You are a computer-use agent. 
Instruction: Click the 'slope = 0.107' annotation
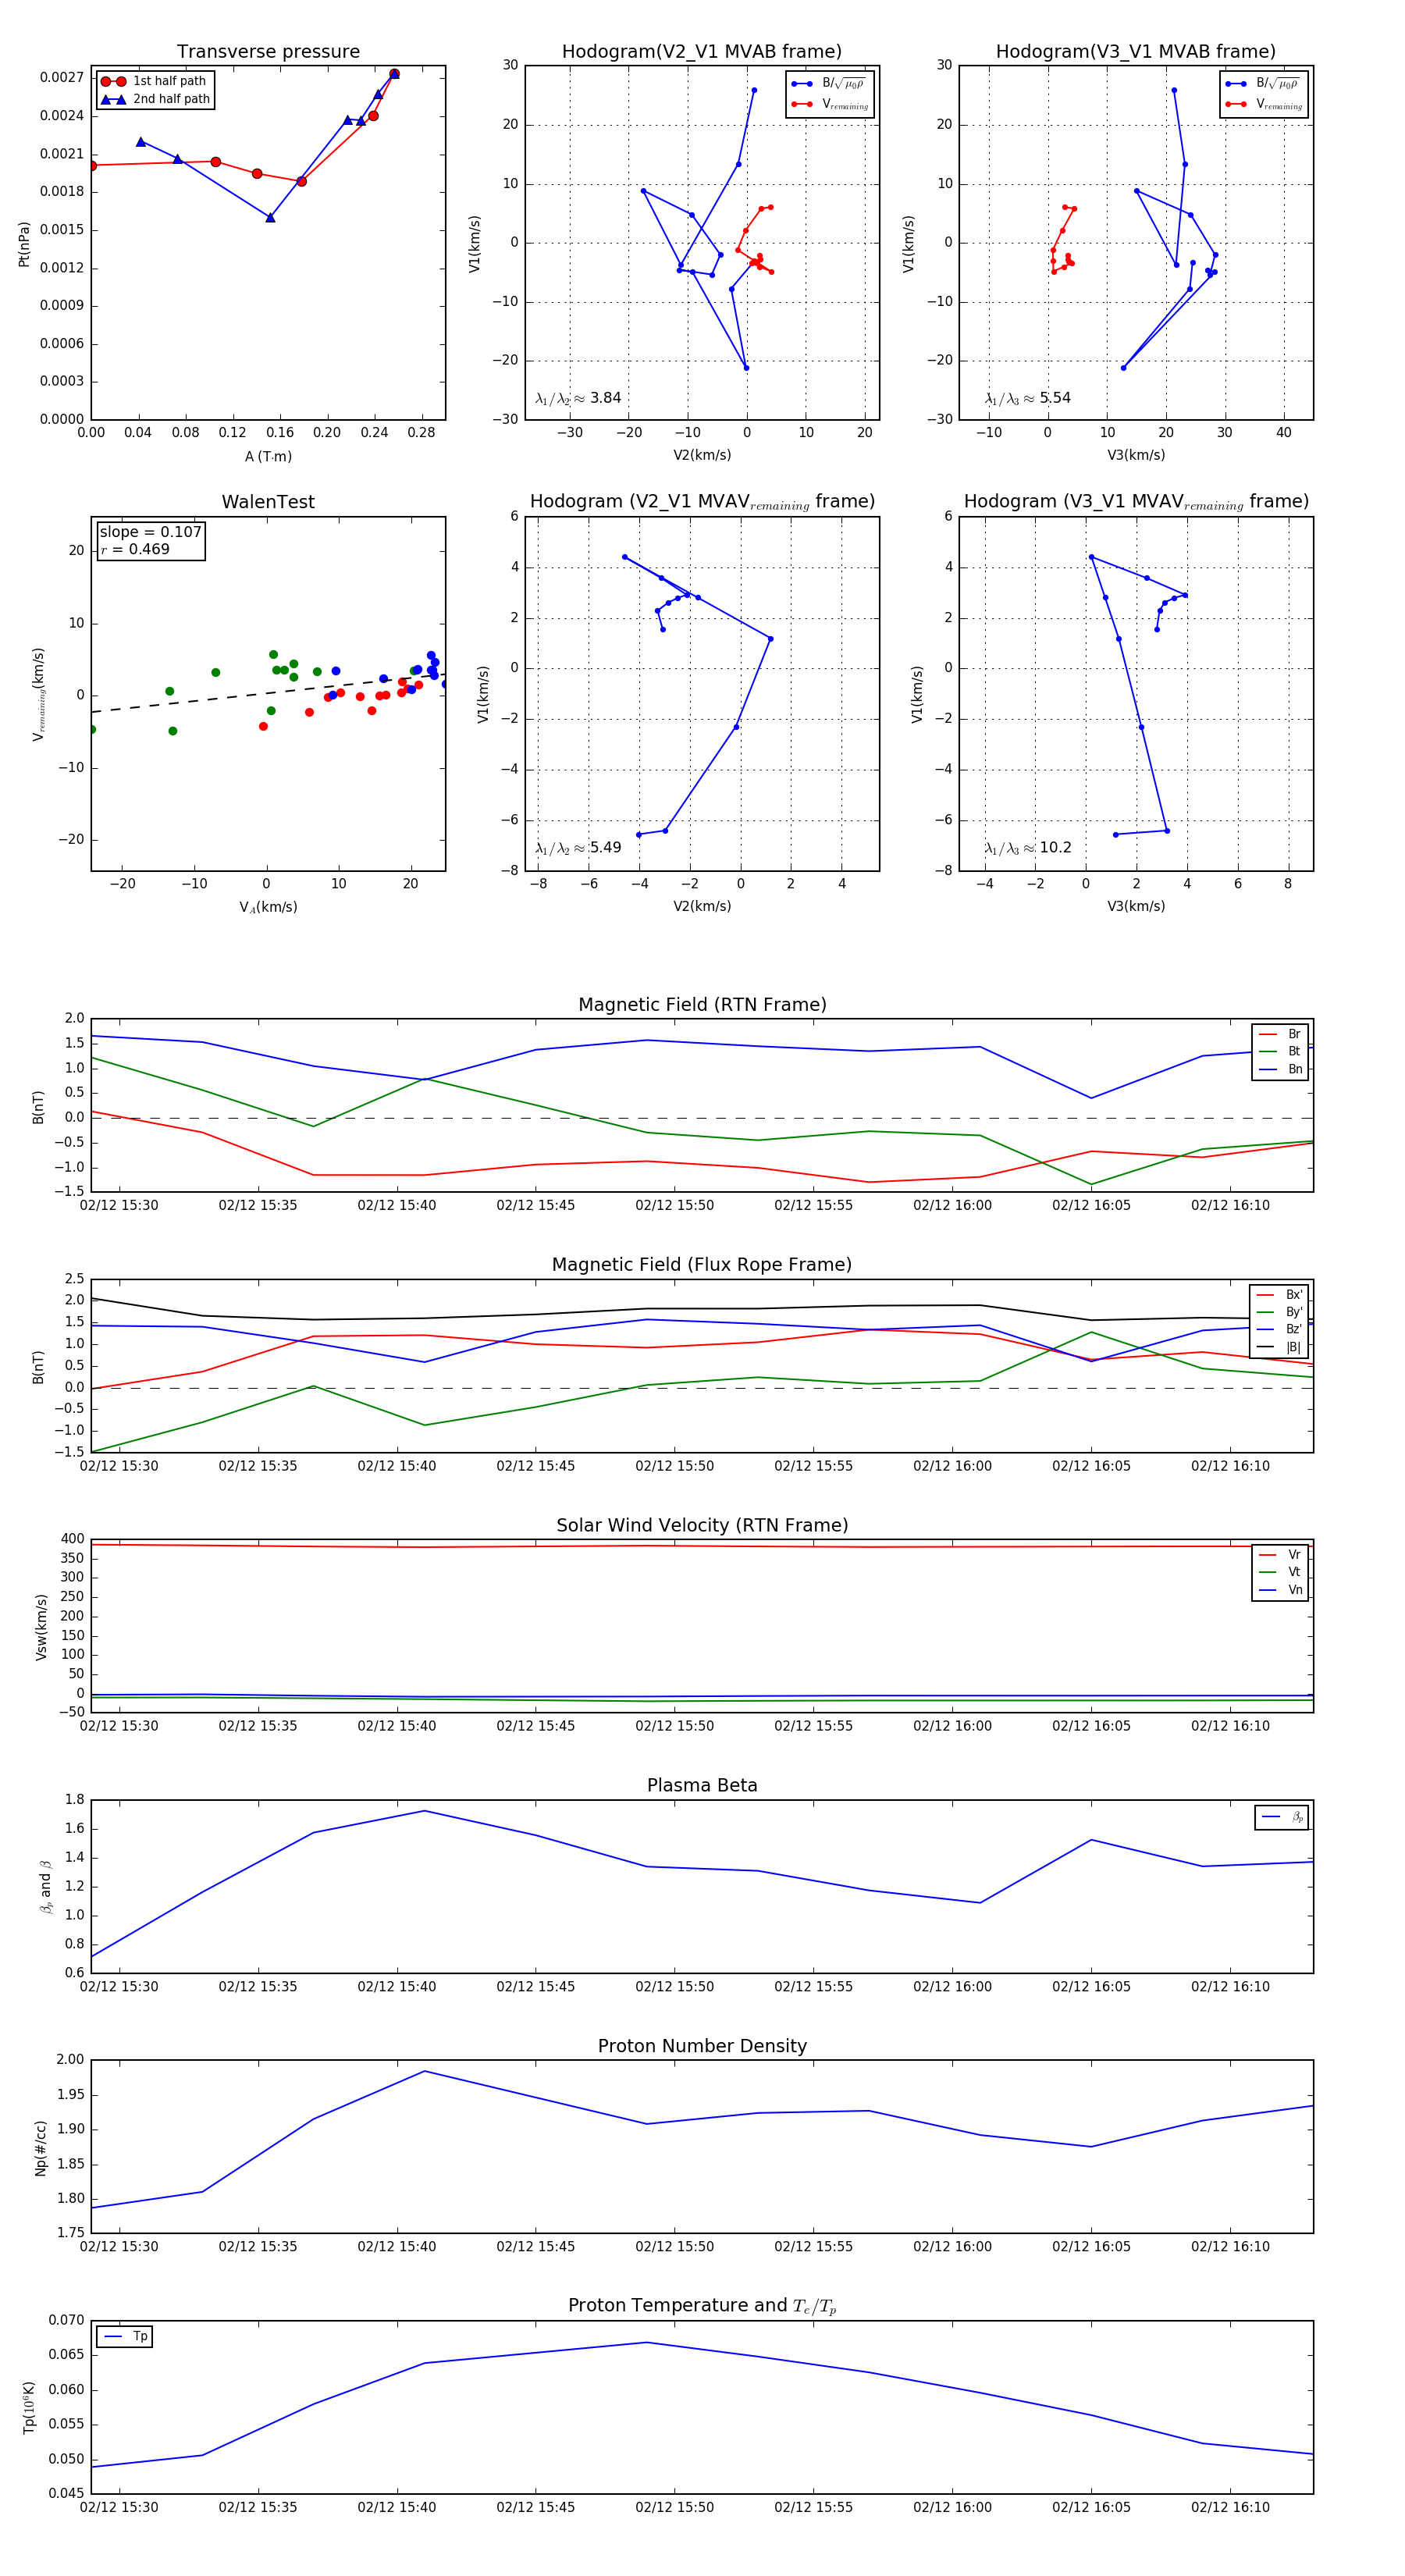(150, 532)
